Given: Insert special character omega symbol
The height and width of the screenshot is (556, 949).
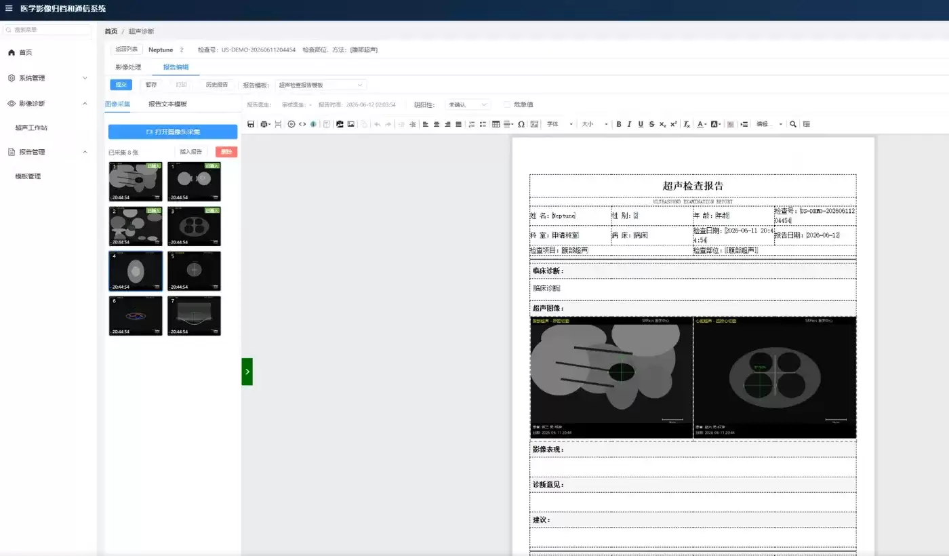Looking at the screenshot, I should [x=521, y=124].
